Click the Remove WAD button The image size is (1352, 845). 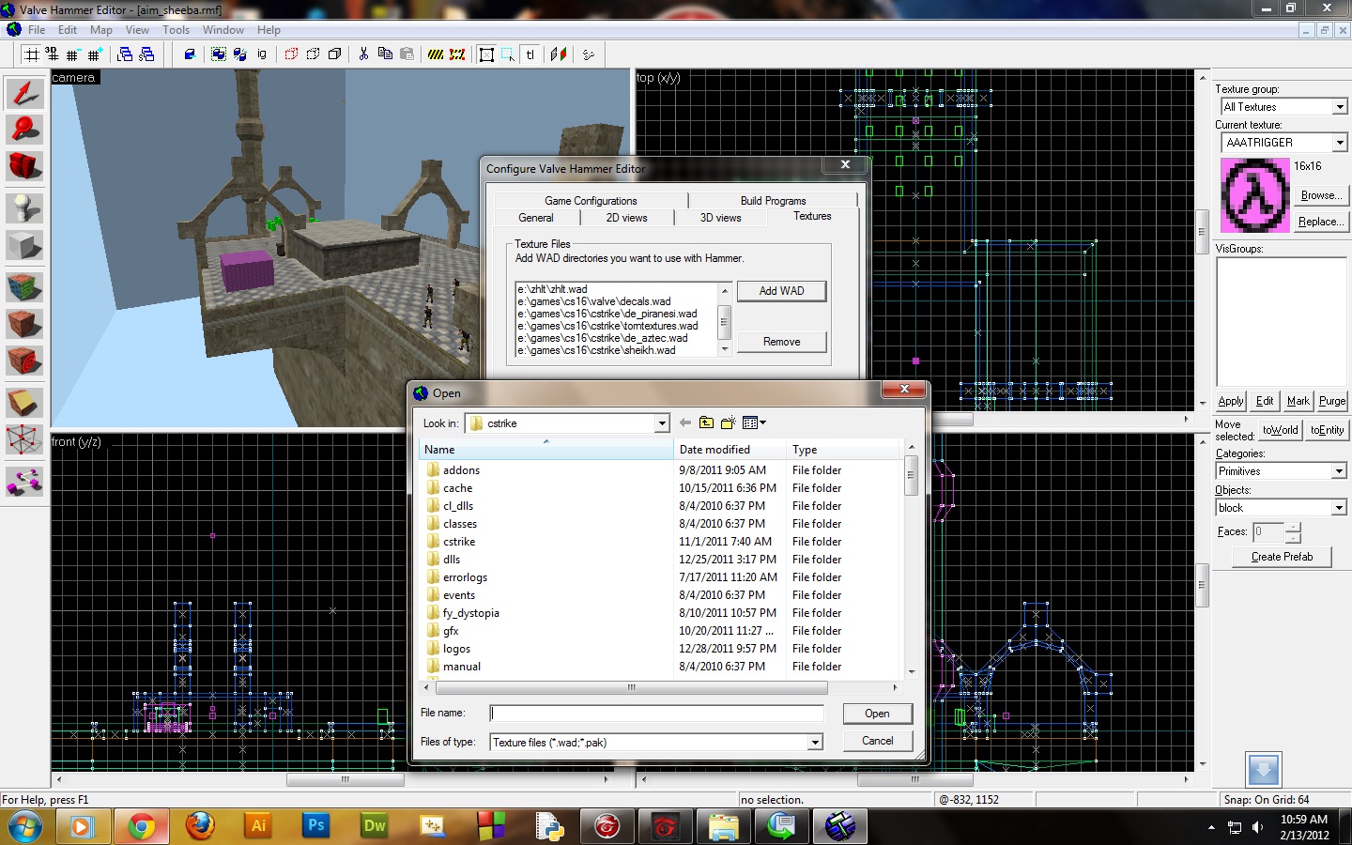coord(782,342)
